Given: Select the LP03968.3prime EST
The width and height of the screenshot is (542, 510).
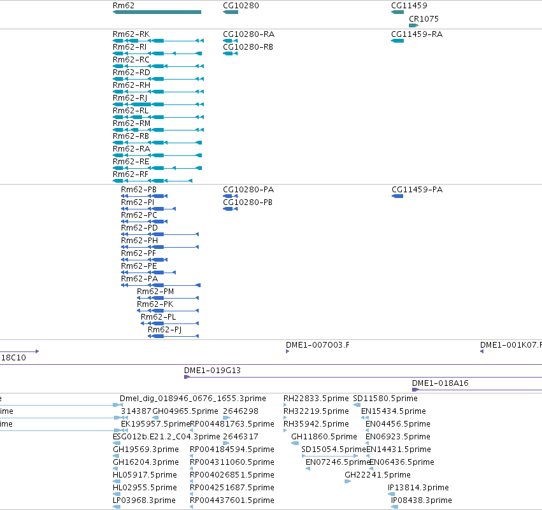Looking at the screenshot, I should [117, 507].
